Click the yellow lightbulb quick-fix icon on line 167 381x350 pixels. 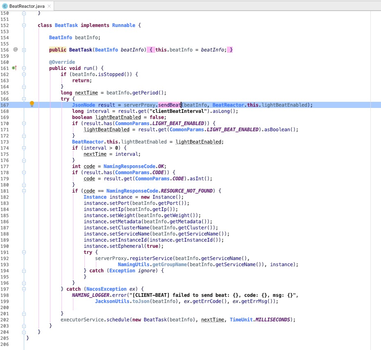click(32, 104)
